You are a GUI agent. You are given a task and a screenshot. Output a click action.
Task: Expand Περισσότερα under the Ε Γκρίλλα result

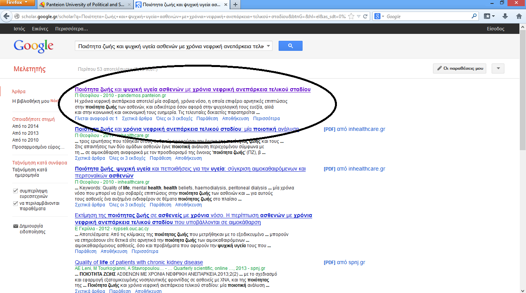145,251
